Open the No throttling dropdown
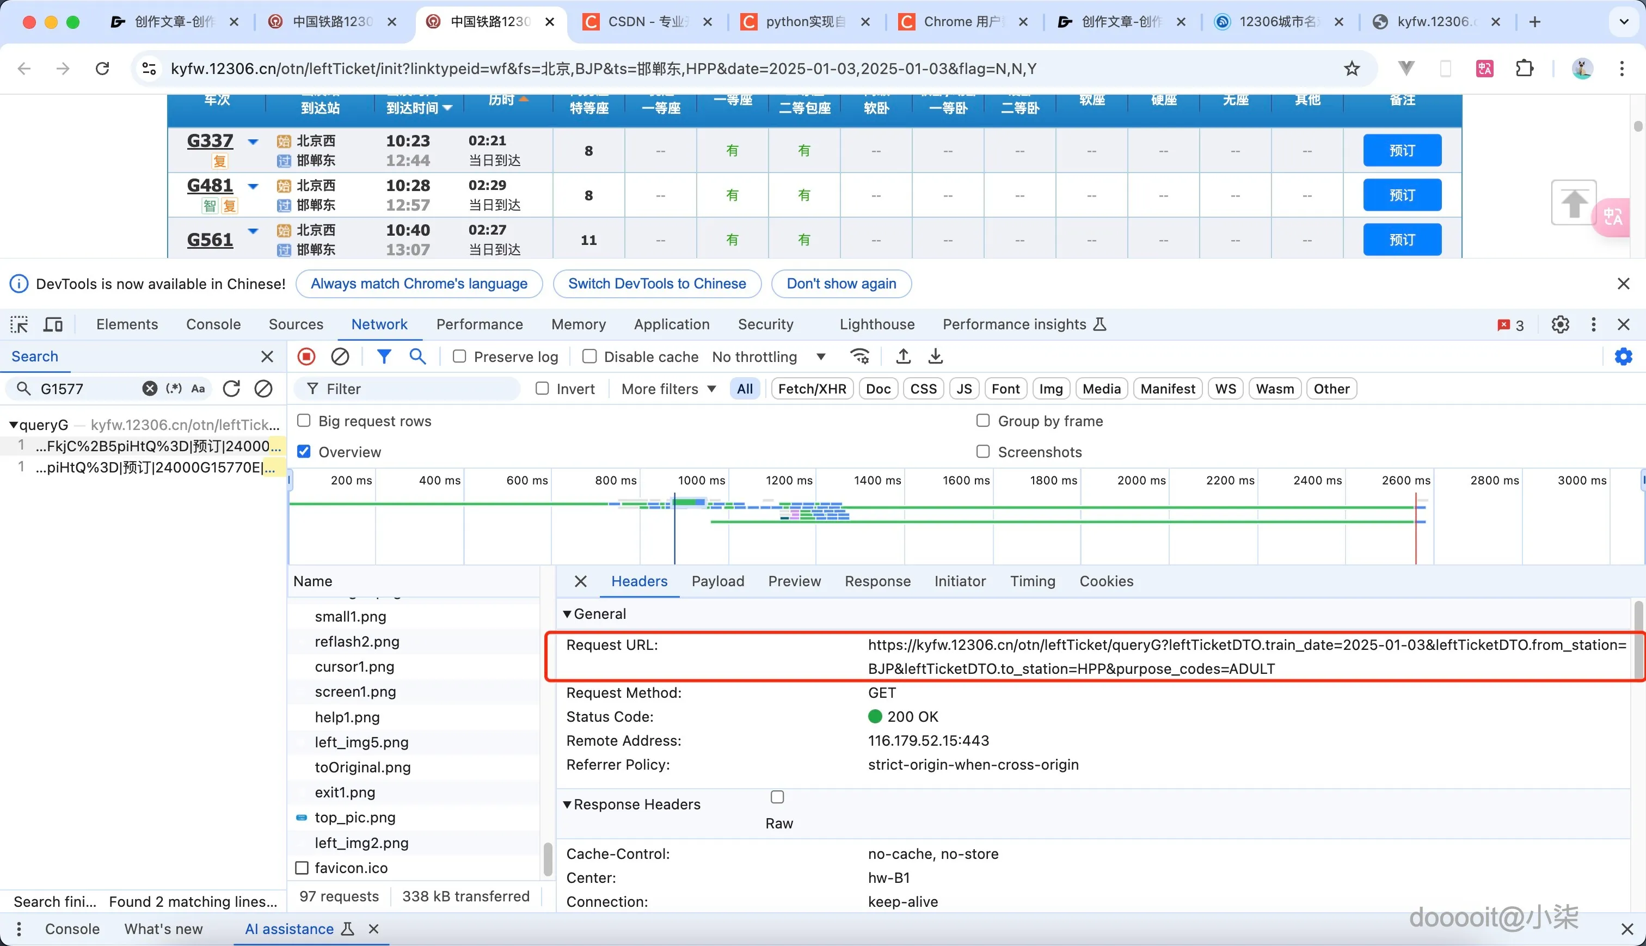 [769, 357]
